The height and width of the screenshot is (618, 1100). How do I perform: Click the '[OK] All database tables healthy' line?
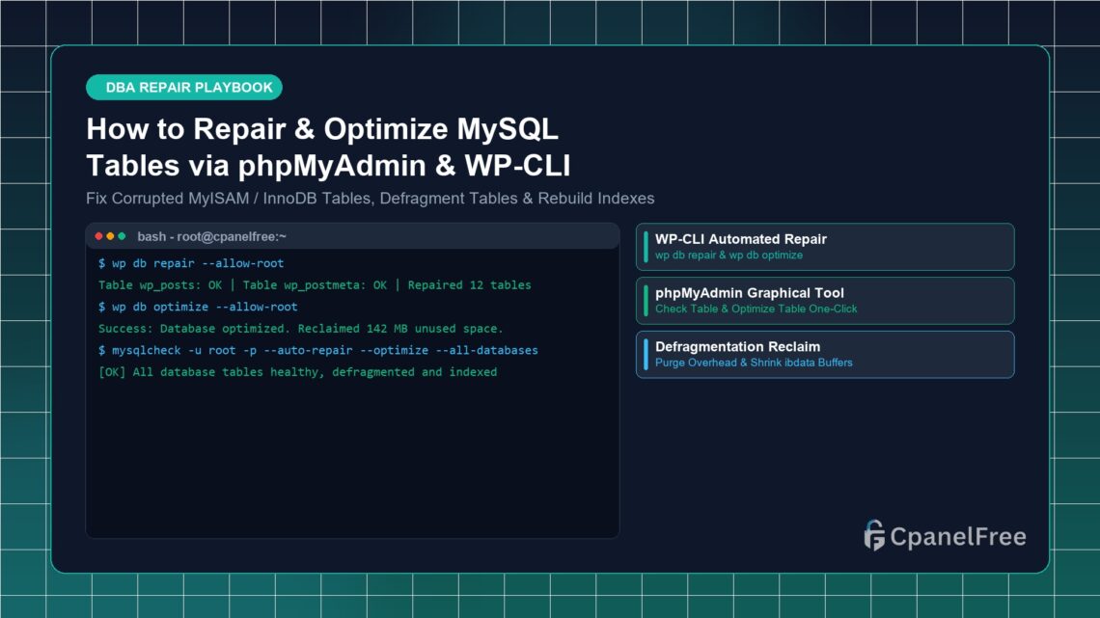pos(297,372)
